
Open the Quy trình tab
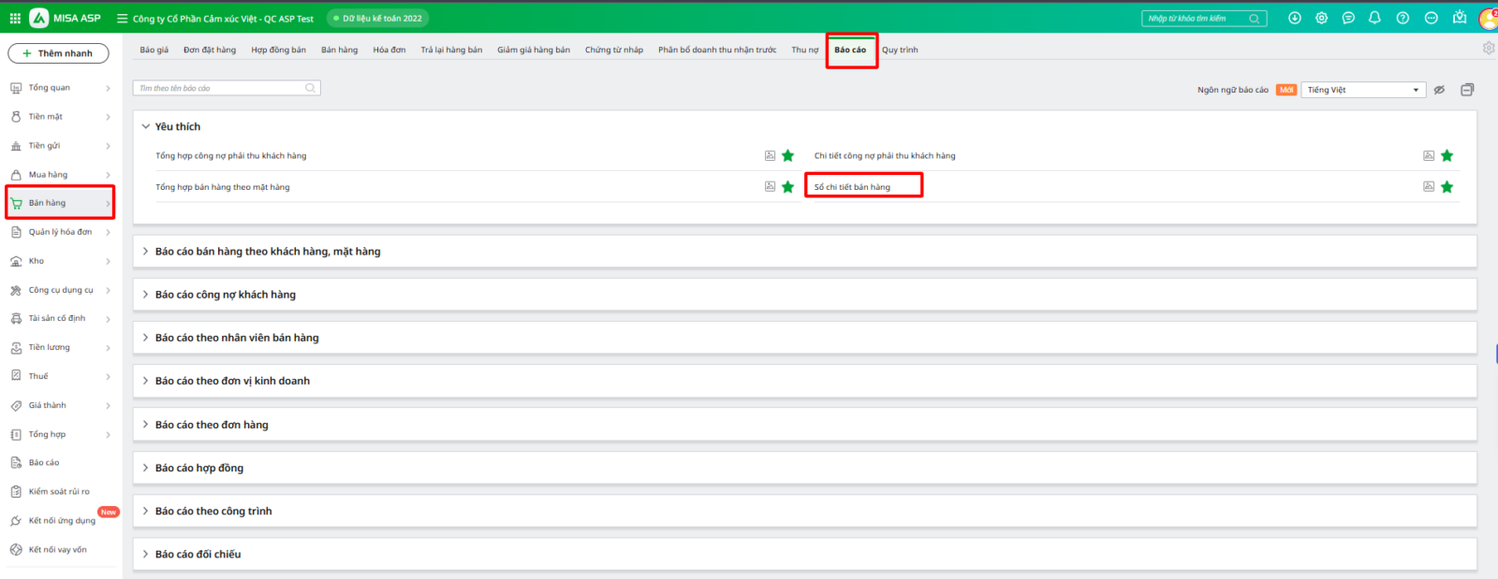[899, 50]
